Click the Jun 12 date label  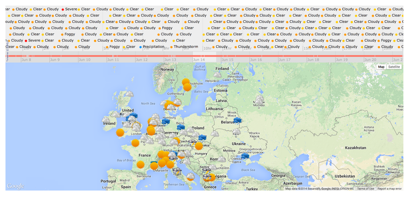point(141,60)
